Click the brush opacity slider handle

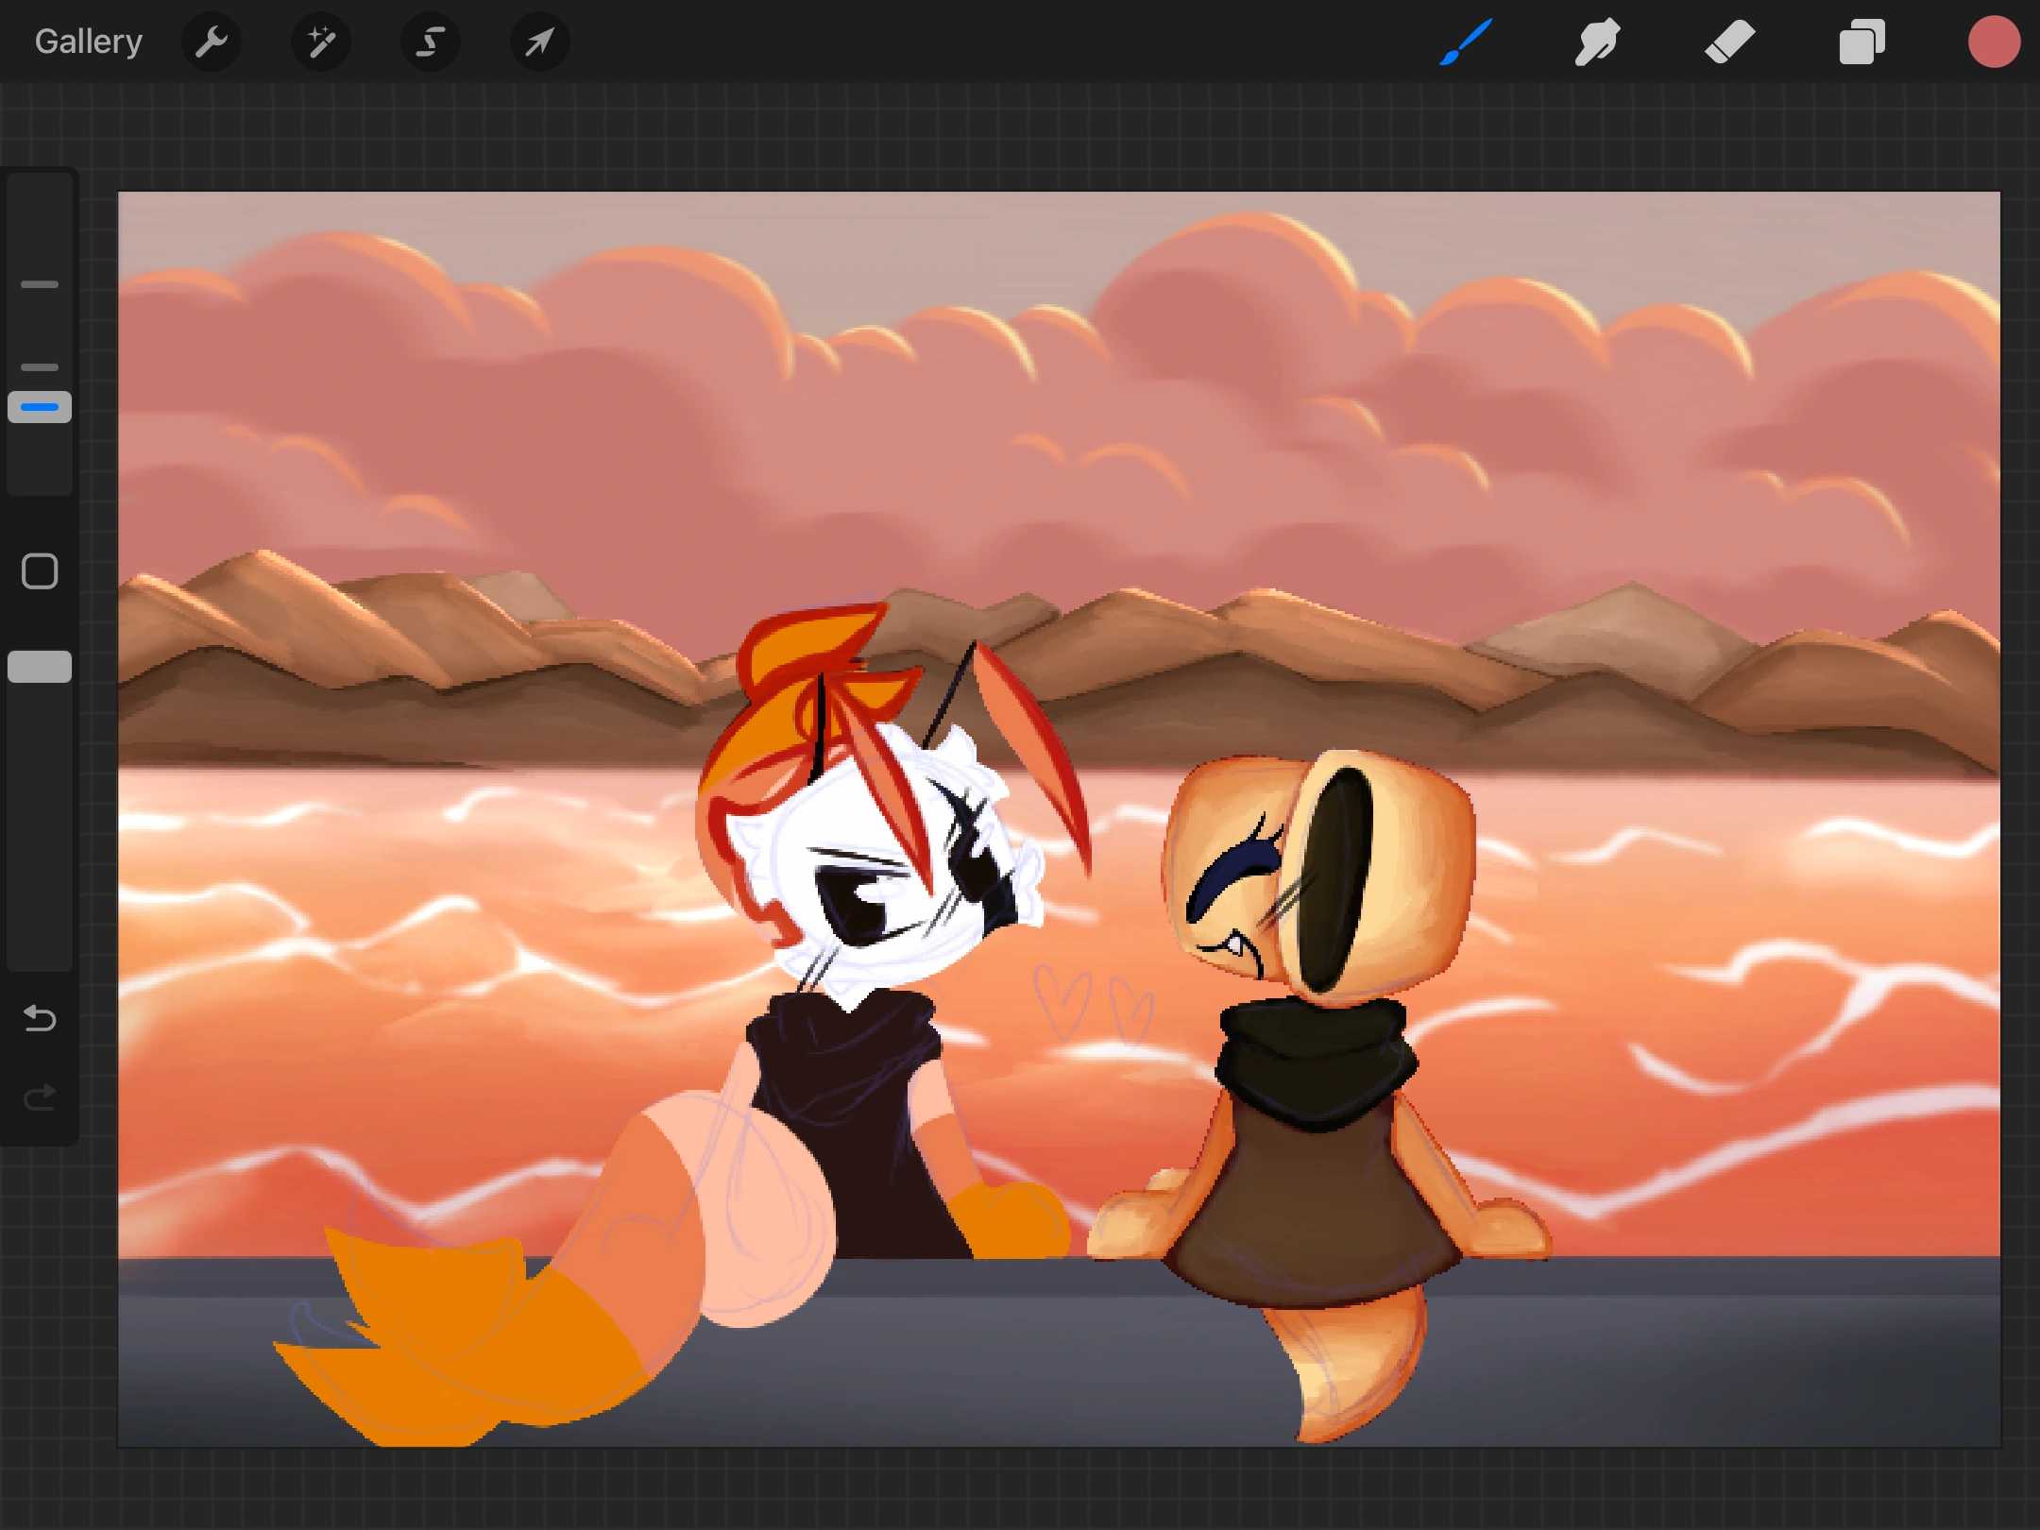pos(40,667)
